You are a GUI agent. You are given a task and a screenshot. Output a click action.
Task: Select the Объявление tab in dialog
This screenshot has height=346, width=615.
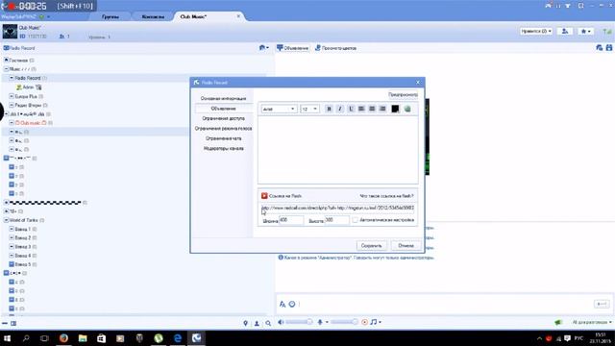click(x=223, y=109)
